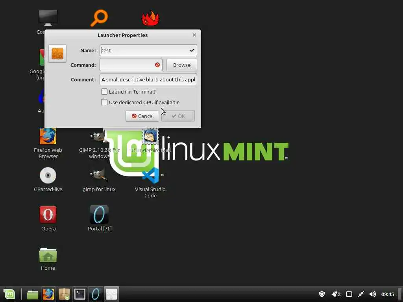Viewport: 403px width, 302px height.
Task: Switch to Portal window in the panel
Action: 96,294
